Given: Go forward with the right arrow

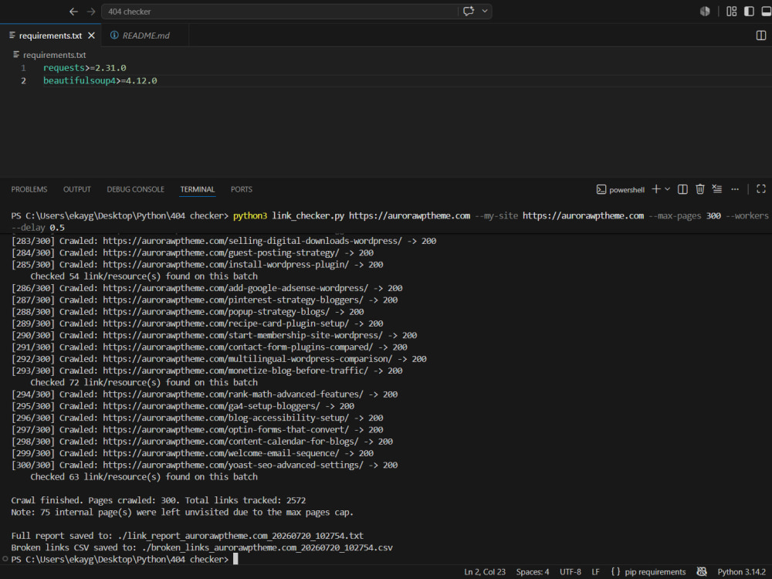Looking at the screenshot, I should 91,12.
